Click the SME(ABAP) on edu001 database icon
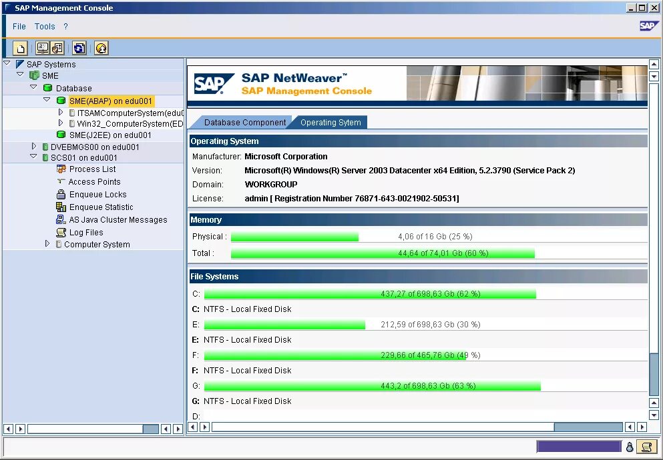Screen dimensions: 663x460 coord(61,101)
